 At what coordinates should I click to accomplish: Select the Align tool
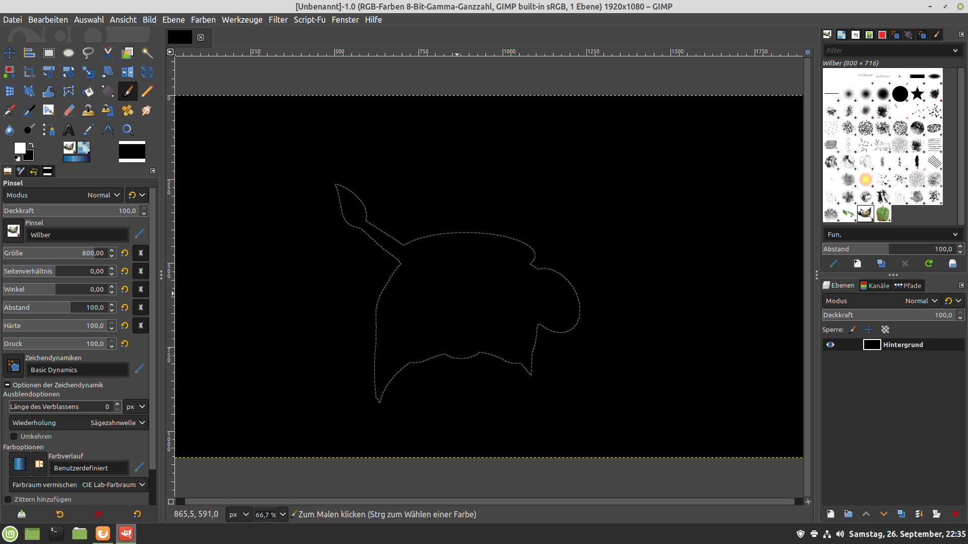(29, 53)
